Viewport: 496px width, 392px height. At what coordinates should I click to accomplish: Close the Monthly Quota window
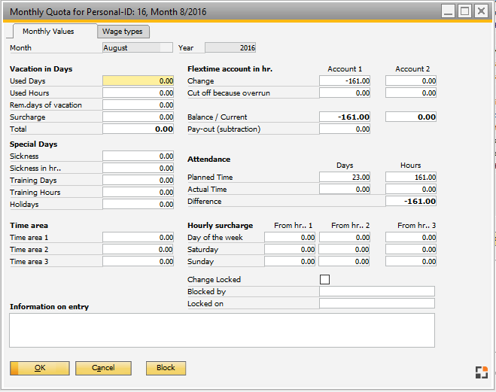point(481,11)
